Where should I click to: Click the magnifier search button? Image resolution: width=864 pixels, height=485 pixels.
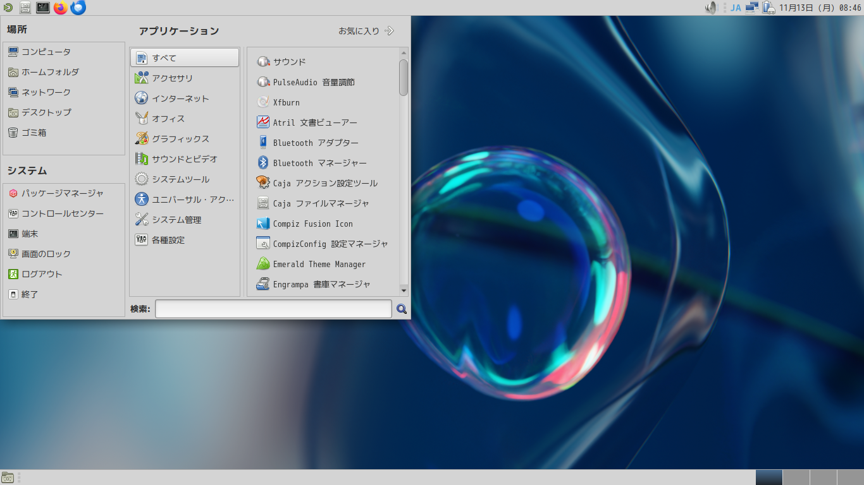point(402,309)
